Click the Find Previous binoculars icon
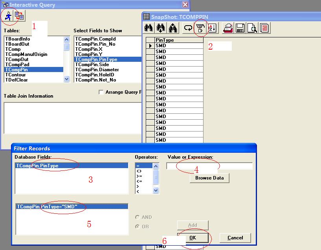Image resolution: width=321 pixels, height=250 pixels. 173,28
